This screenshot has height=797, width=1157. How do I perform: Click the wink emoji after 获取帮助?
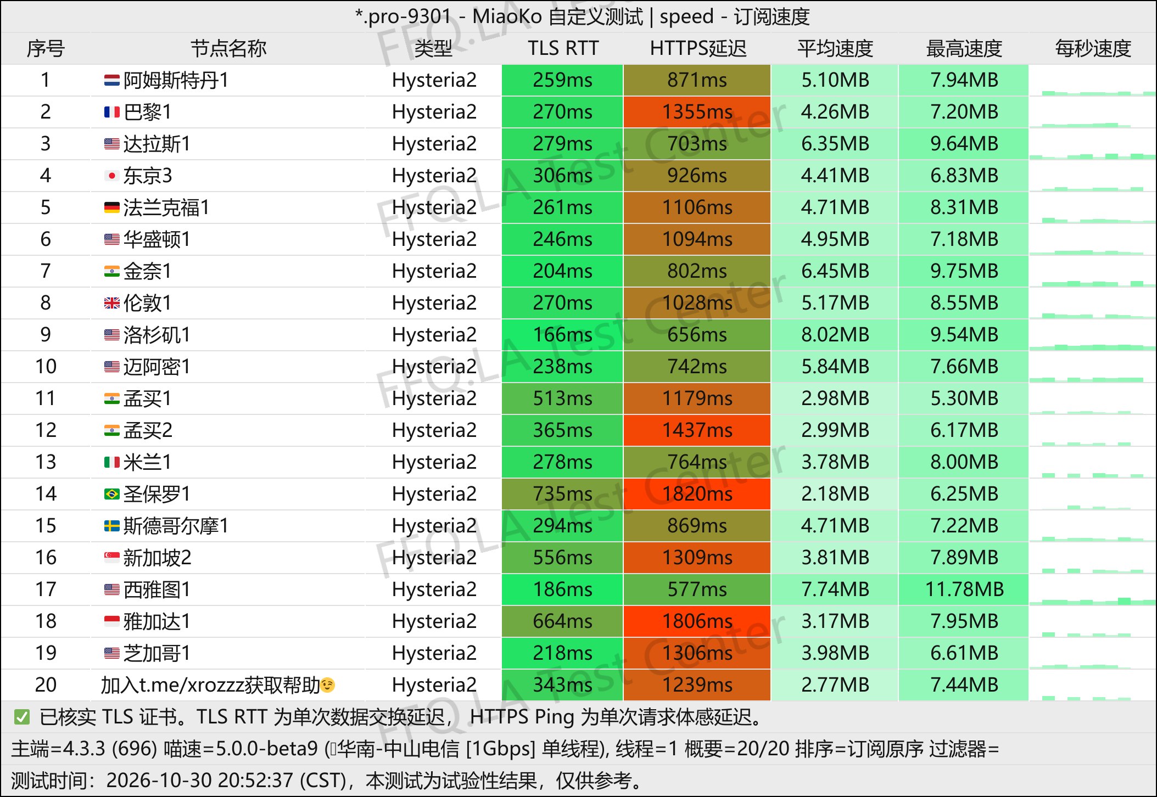pyautogui.click(x=328, y=685)
